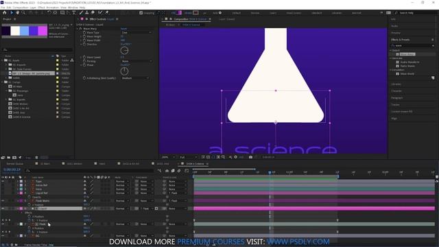Screen dimensions: 439x247
Task: Click the toolbar Stroke color swatch
Action: pos(195,12)
